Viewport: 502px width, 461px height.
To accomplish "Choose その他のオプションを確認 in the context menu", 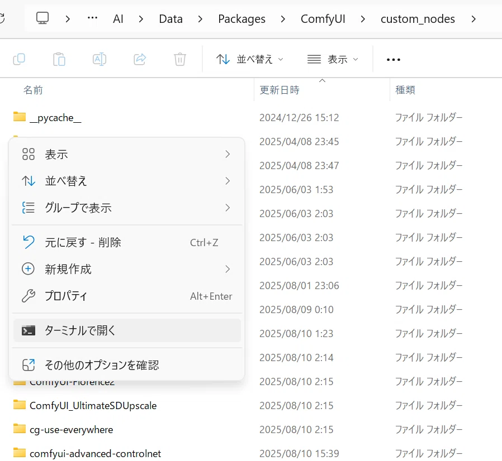I will click(x=127, y=365).
